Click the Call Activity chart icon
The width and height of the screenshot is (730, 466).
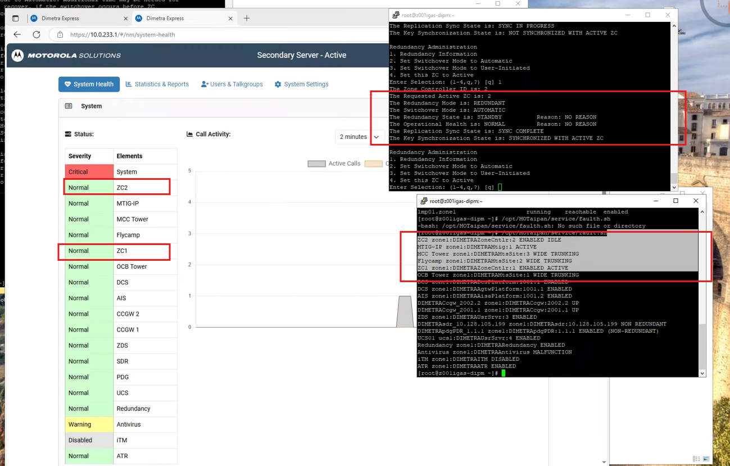coord(189,134)
